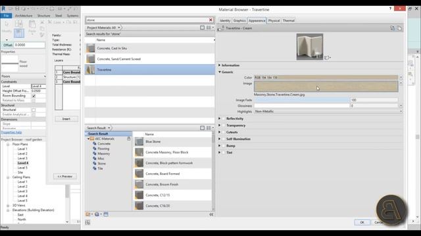Image resolution: width=421 pixels, height=236 pixels.
Task: Click the Modify tool in Revit ribbon
Action: point(7,27)
